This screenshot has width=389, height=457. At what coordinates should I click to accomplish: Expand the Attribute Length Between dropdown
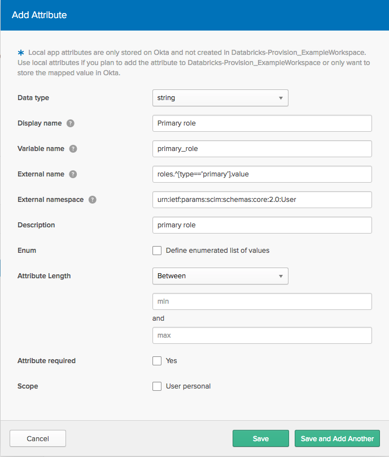[220, 276]
